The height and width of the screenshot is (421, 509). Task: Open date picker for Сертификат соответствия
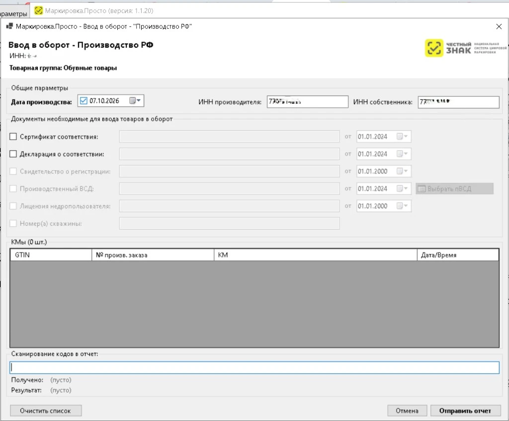point(402,137)
